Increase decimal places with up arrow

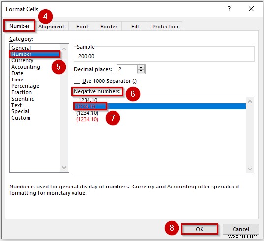coord(141,67)
